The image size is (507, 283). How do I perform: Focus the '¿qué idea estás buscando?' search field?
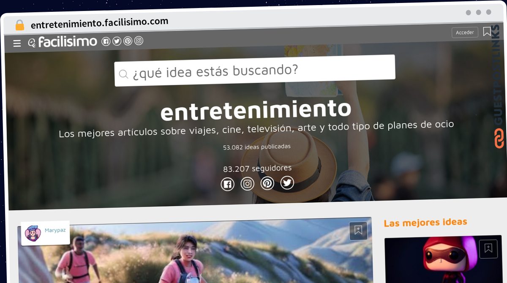(x=255, y=71)
